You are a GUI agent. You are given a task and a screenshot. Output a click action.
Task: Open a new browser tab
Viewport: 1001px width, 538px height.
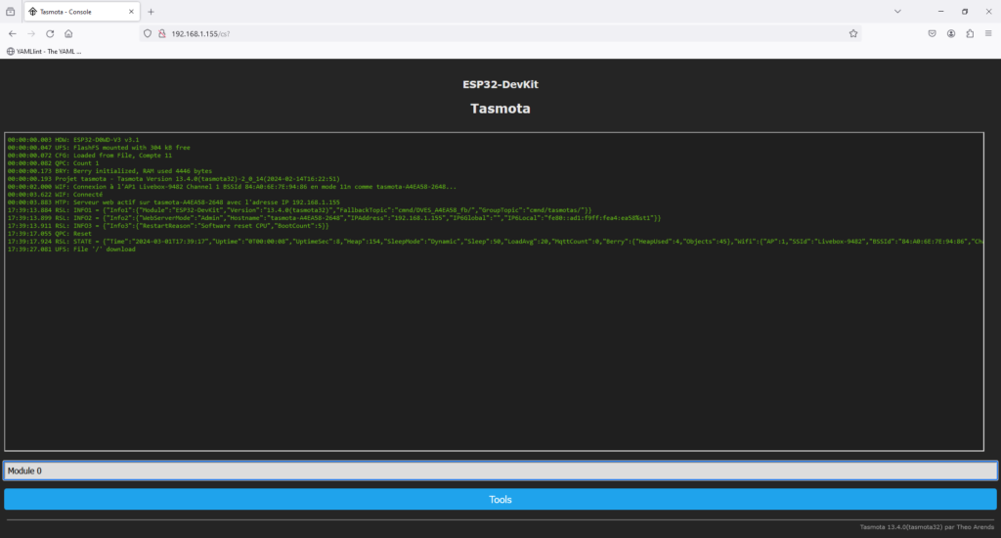click(x=151, y=12)
